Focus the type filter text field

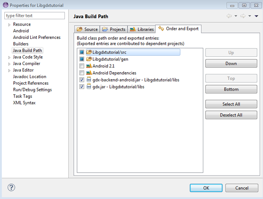(x=34, y=15)
